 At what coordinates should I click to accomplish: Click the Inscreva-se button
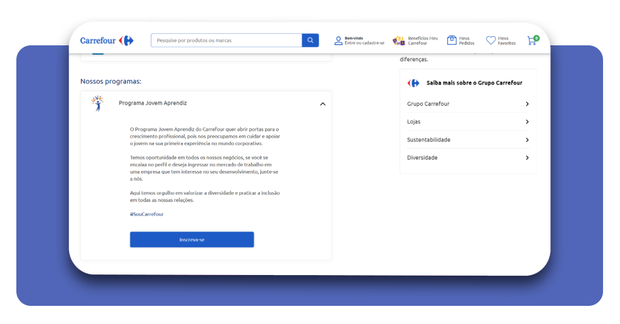coord(192,239)
